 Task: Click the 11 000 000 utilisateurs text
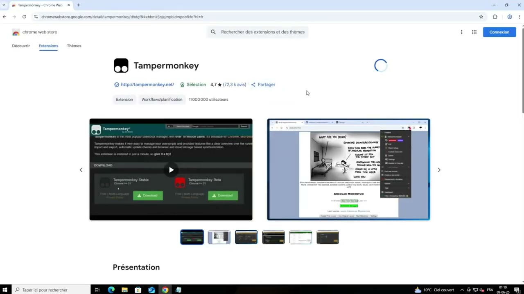[x=208, y=99]
